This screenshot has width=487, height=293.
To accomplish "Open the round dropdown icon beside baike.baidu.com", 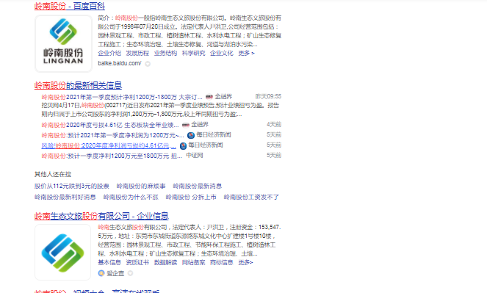I will coord(148,64).
